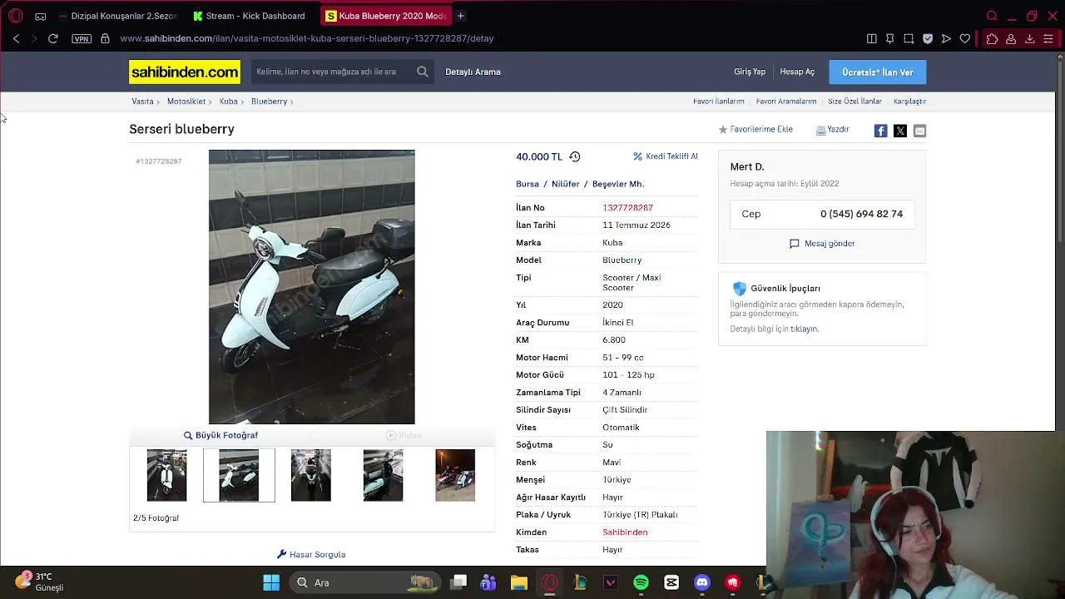Open Detaylı Arama advanced search
Screen dimensions: 1065x599
(x=473, y=72)
